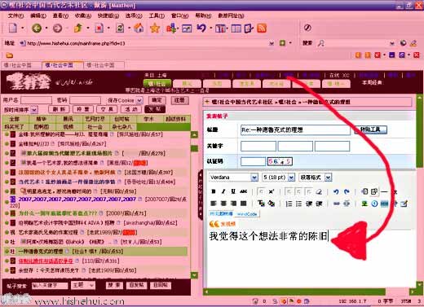The width and height of the screenshot is (424, 307).
Task: Click the Undo arrow in editor toolbar
Action: pos(336,191)
